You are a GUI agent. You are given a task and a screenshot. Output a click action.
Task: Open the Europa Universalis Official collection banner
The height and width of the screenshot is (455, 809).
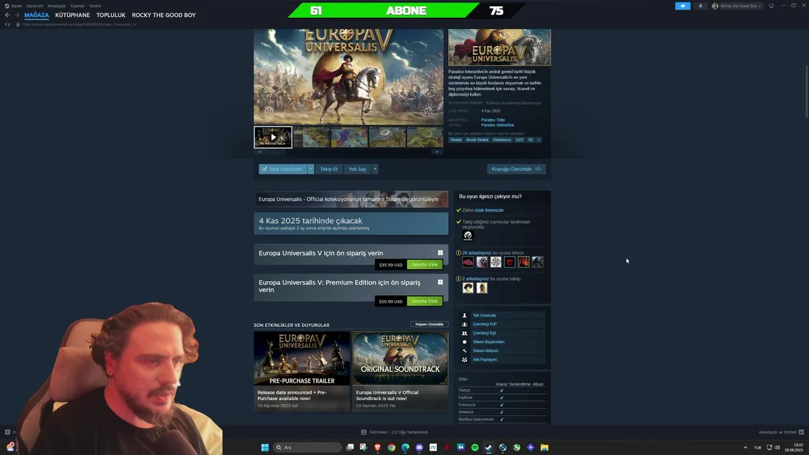351,199
